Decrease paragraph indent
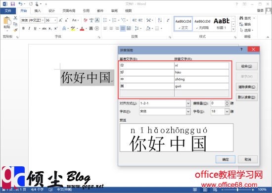The height and width of the screenshot is (193, 272). (x=135, y=20)
